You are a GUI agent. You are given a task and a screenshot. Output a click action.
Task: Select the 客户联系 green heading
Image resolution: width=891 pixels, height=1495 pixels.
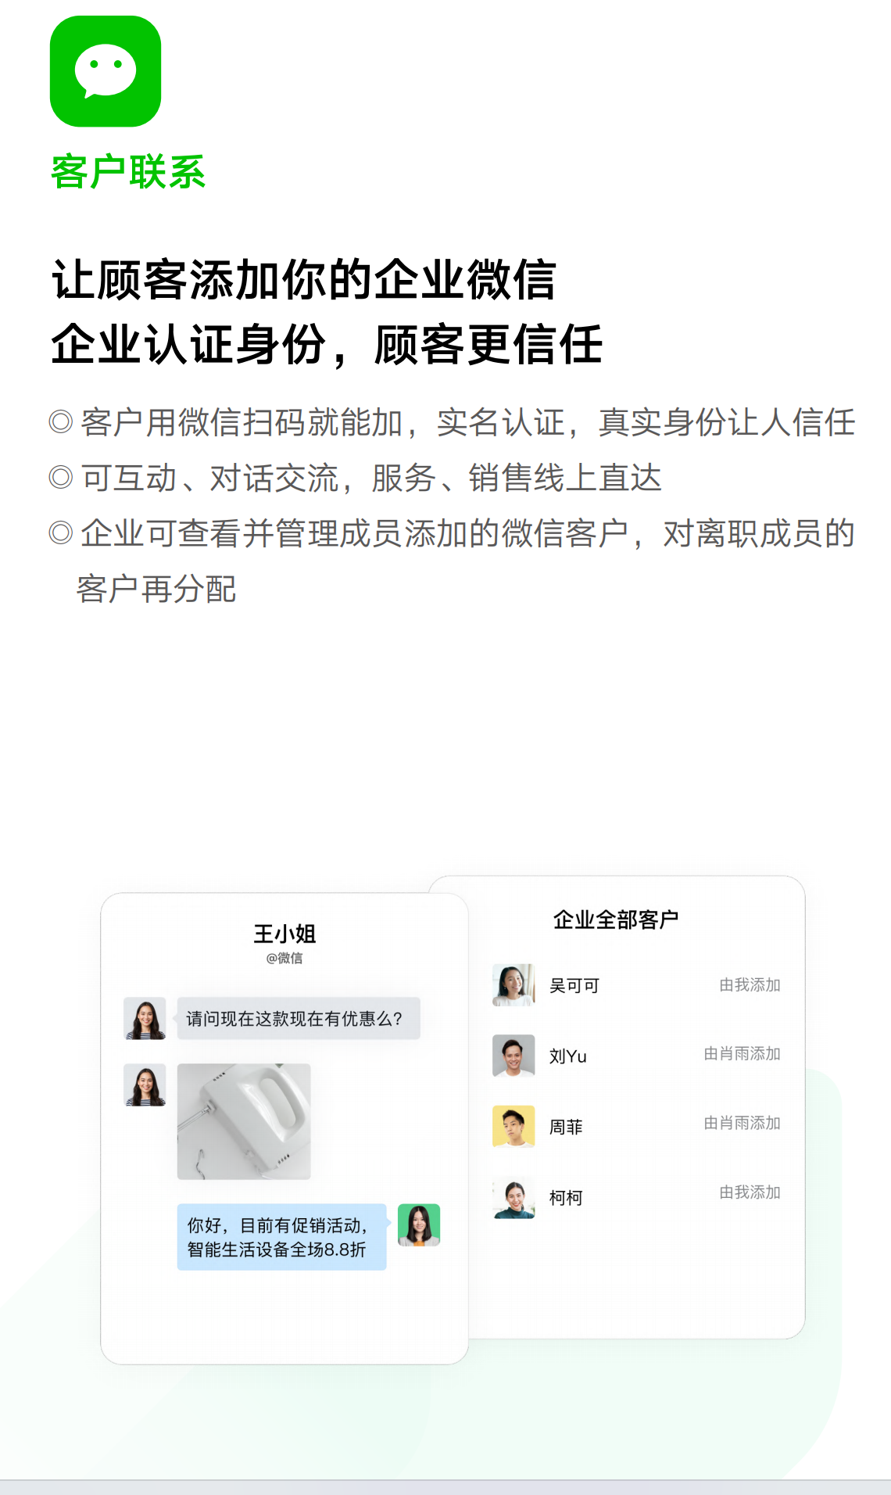[128, 172]
